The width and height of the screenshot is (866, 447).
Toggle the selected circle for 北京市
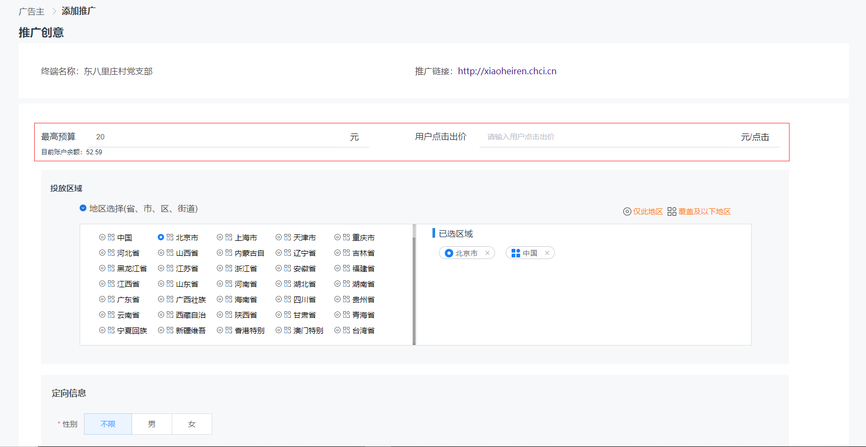[161, 237]
